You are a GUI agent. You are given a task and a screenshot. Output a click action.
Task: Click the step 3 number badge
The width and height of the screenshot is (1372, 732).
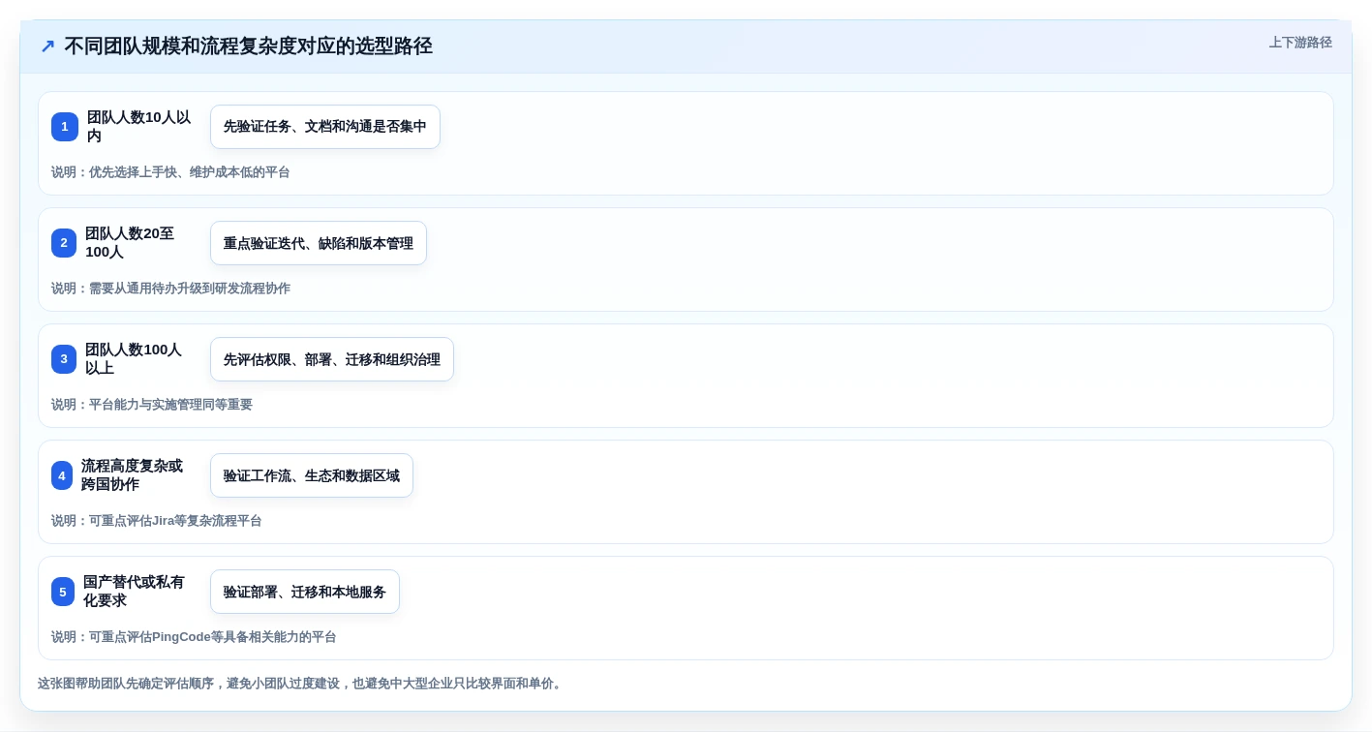[64, 359]
